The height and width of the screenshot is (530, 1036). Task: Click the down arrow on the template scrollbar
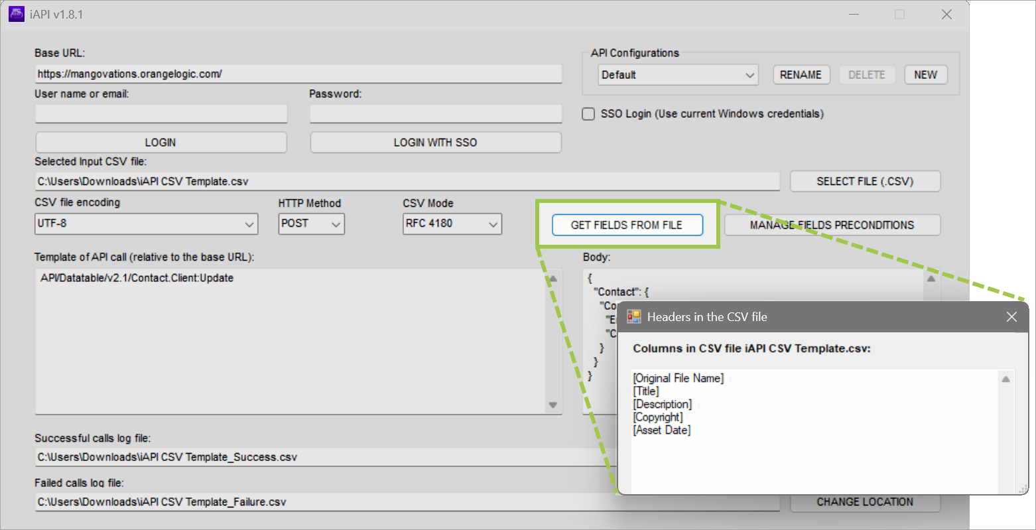552,405
